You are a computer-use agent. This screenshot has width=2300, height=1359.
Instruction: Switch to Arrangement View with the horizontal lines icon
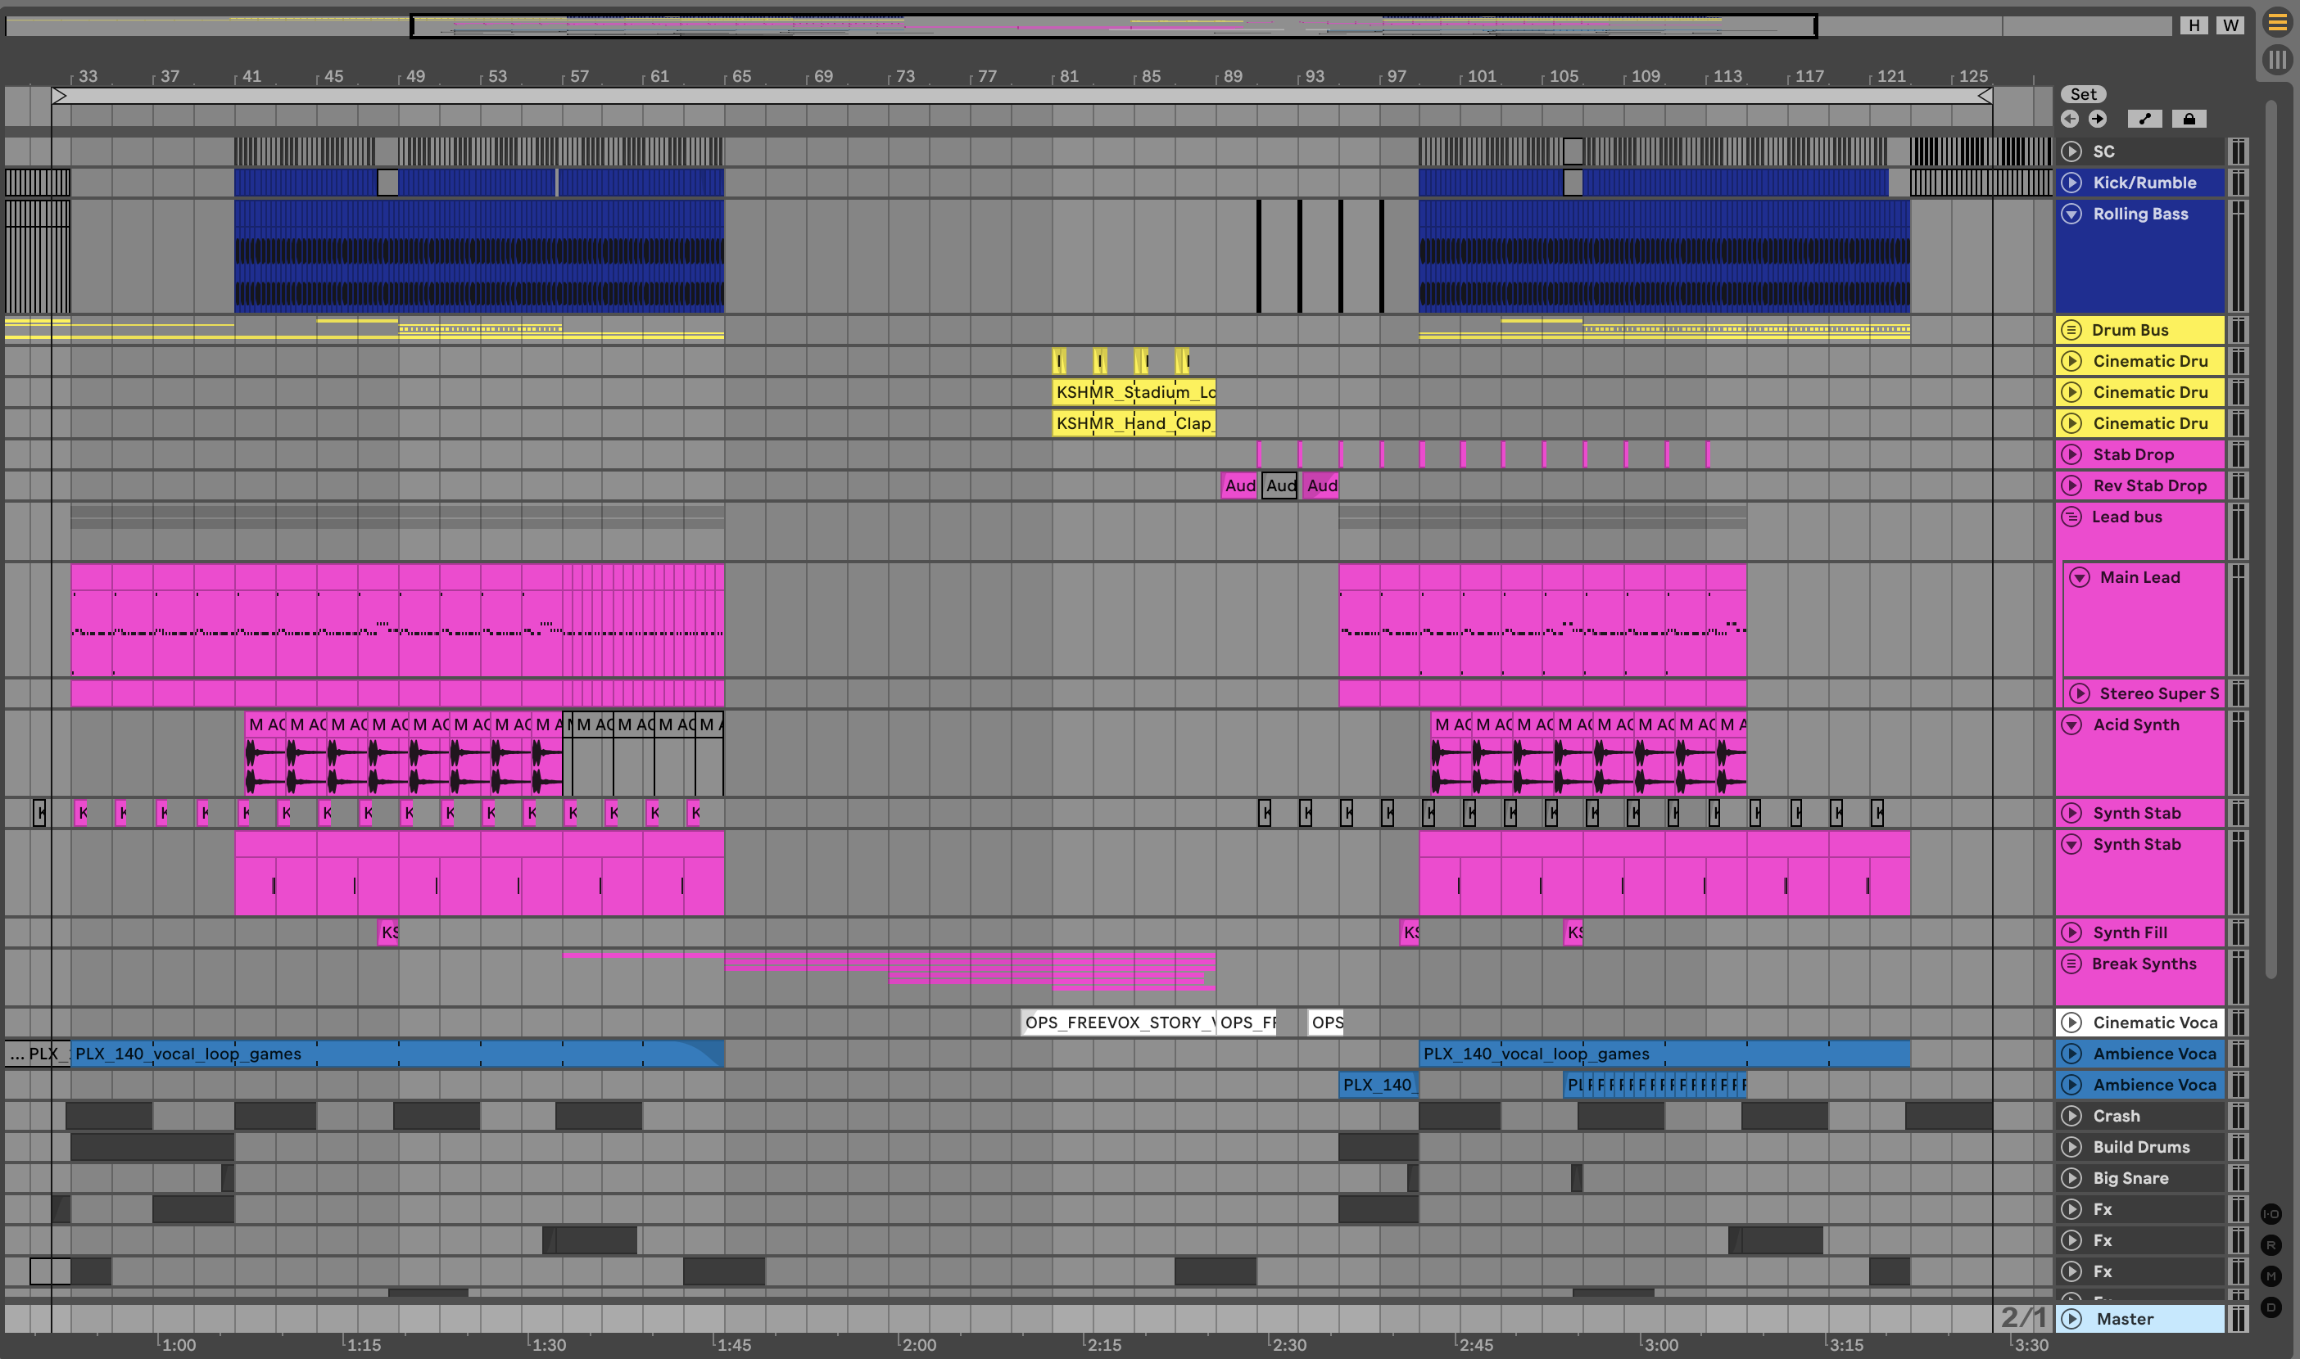pos(2277,22)
